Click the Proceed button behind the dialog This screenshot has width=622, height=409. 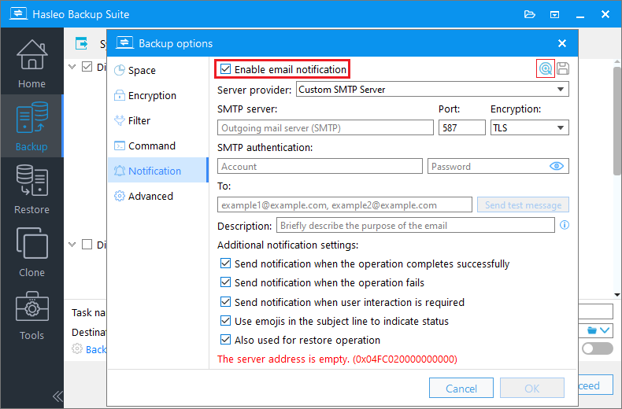[595, 385]
